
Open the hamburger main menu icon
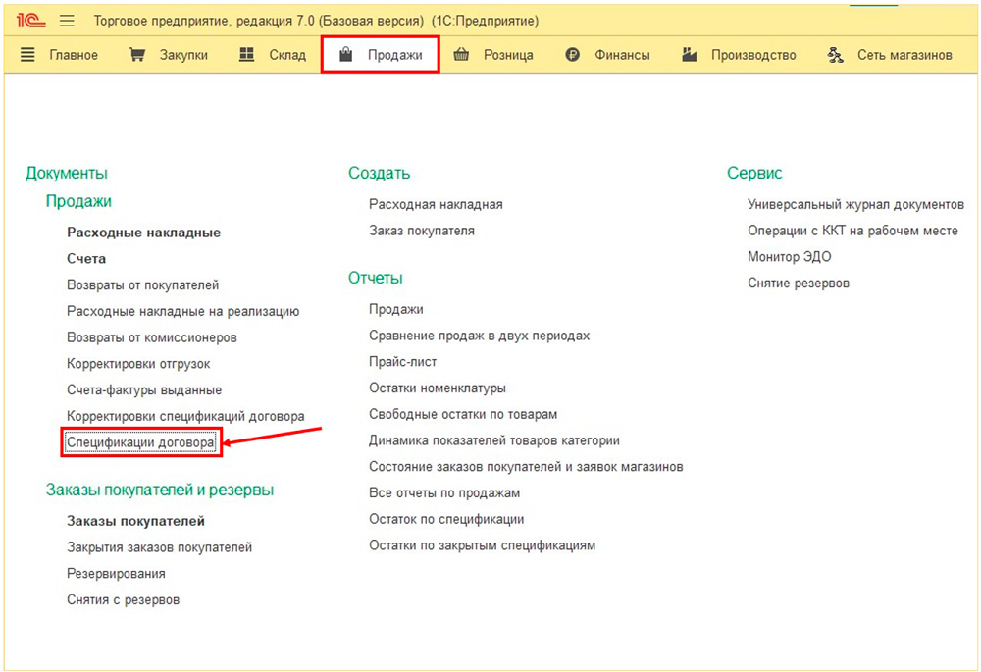pos(68,21)
